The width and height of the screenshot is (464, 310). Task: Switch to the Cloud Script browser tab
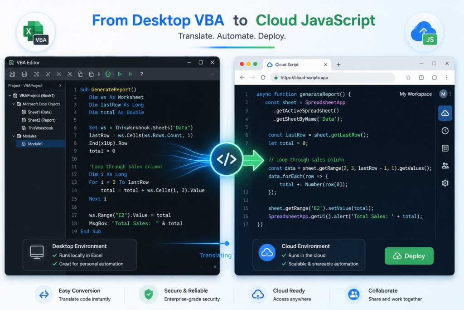[297, 64]
